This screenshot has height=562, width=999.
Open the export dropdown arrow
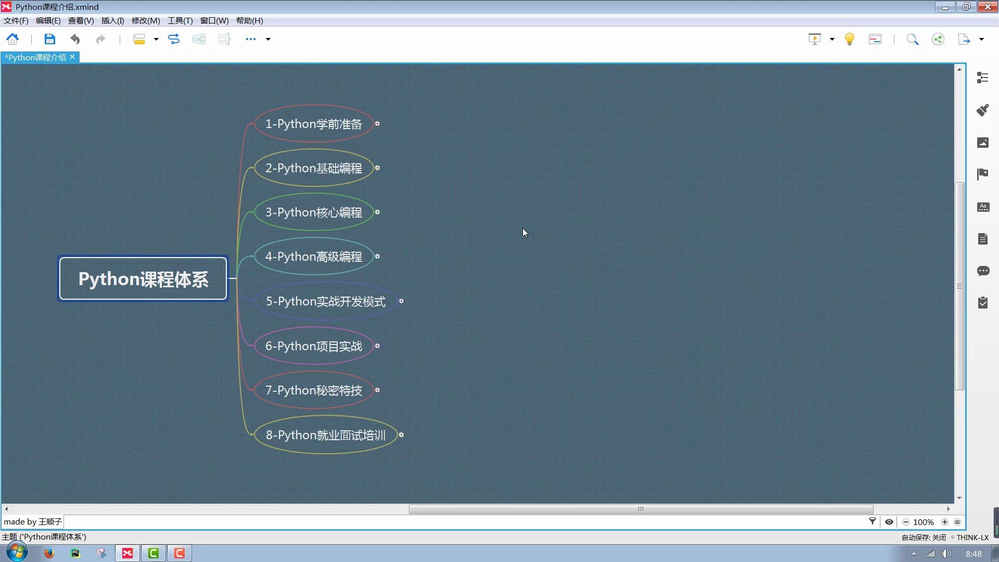pos(981,39)
